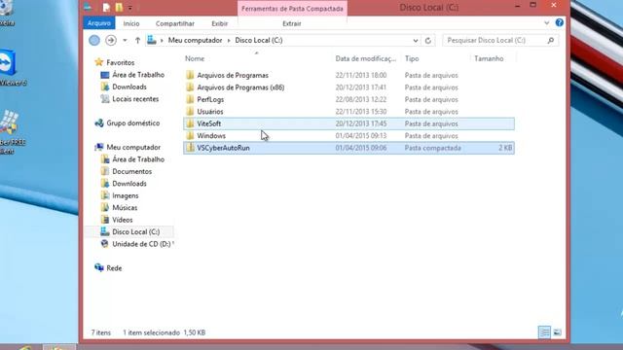Viewport: 623px width, 350px height.
Task: Go back with the Back arrow
Action: pos(94,40)
